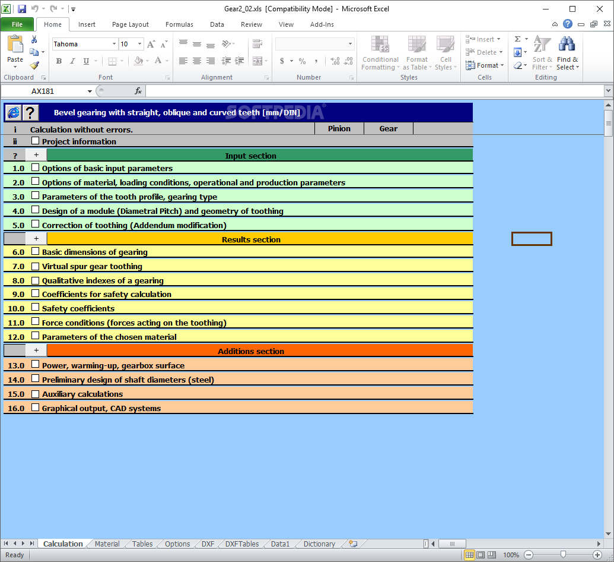
Task: Open the Format cells dropdown
Action: (x=485, y=65)
